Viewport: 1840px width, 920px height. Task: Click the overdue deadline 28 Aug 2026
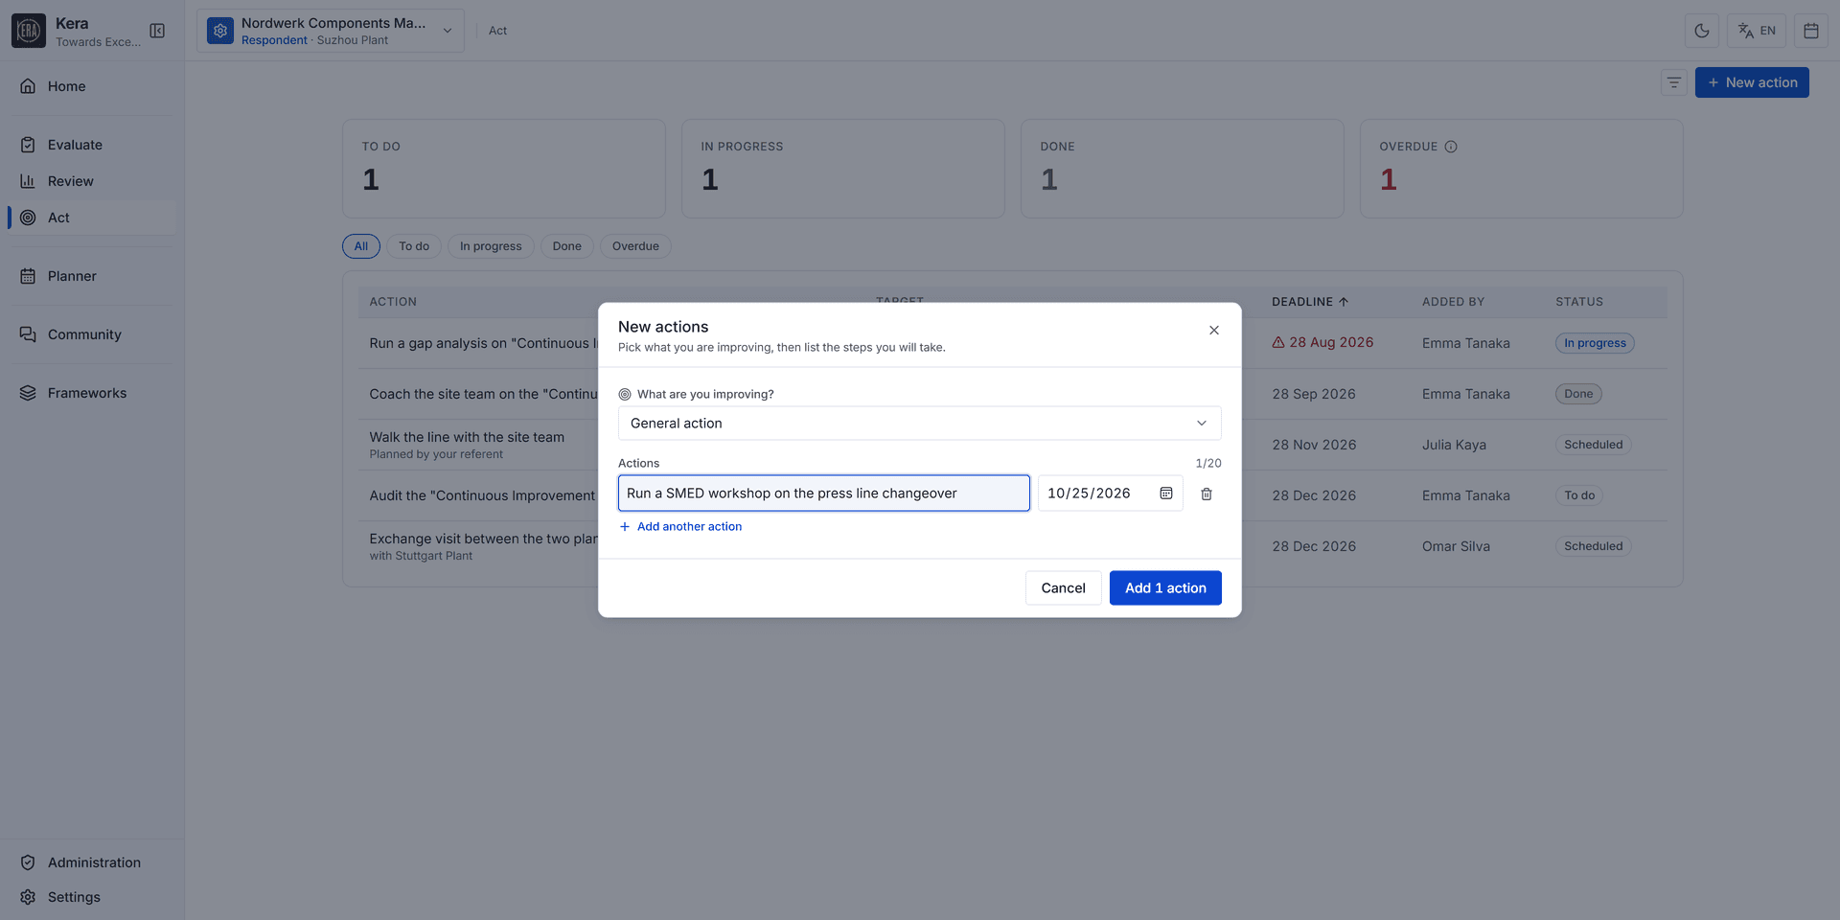(x=1322, y=343)
